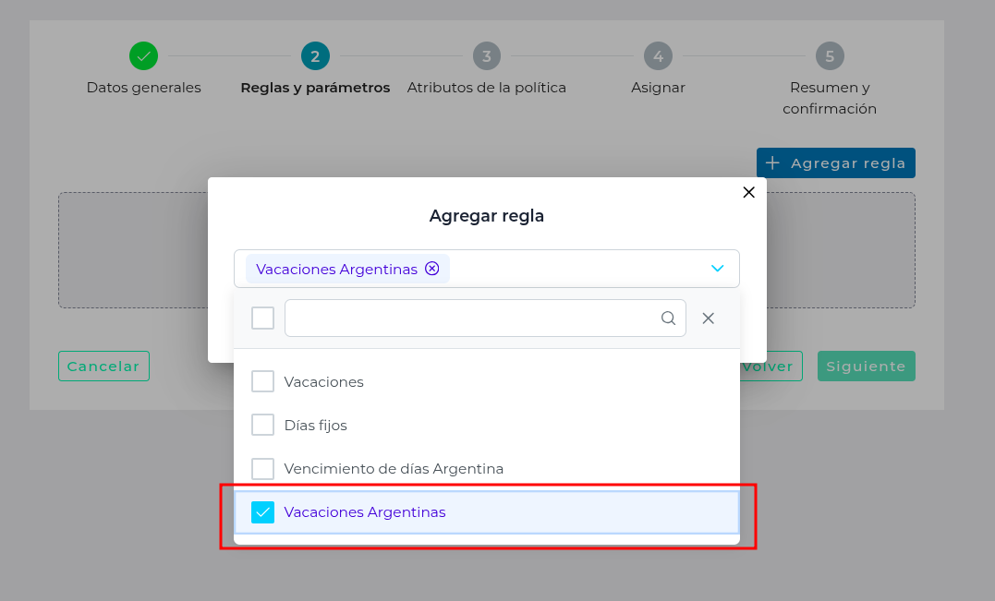Click the green checkmark step Datos generales
The height and width of the screenshot is (601, 995).
143,56
